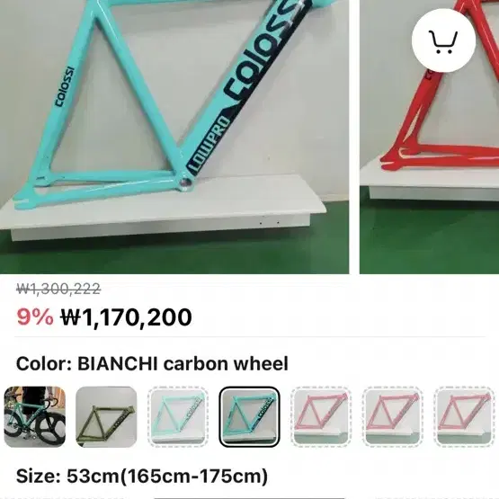Pick the rightmost pink frame color option

(464, 416)
